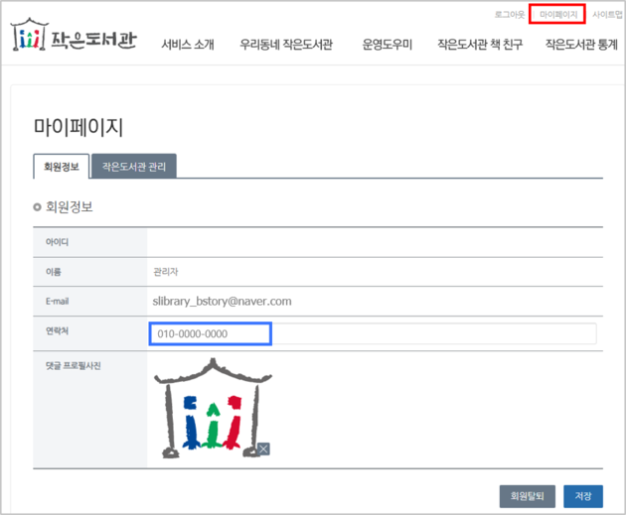626x515 pixels.
Task: Click the 작은도서관 logo in the header
Action: pyautogui.click(x=74, y=35)
